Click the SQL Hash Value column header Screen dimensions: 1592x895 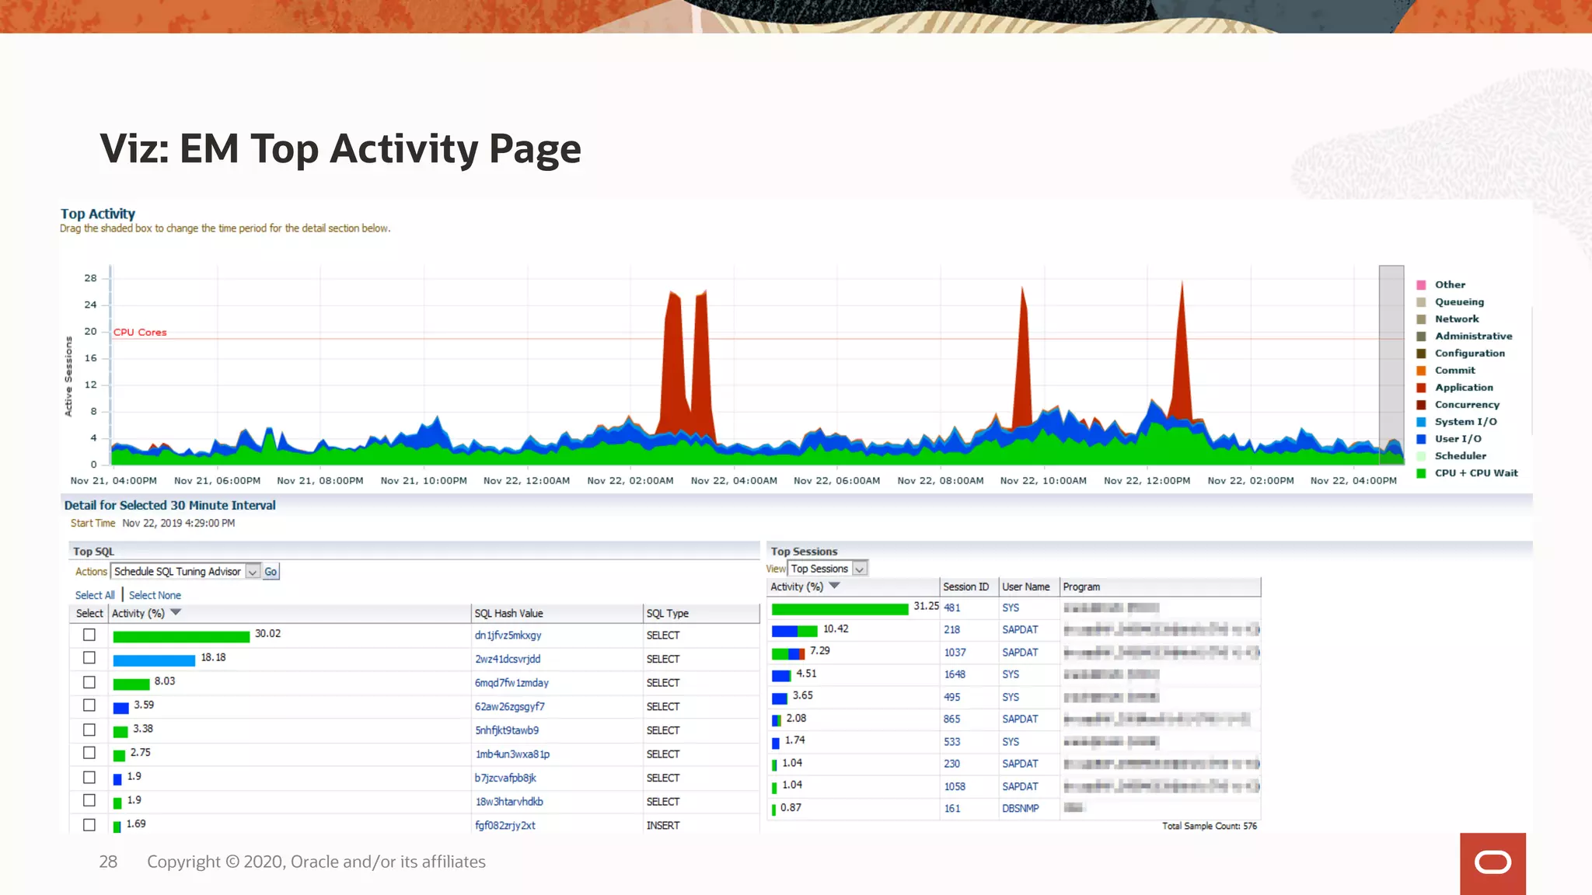click(557, 613)
